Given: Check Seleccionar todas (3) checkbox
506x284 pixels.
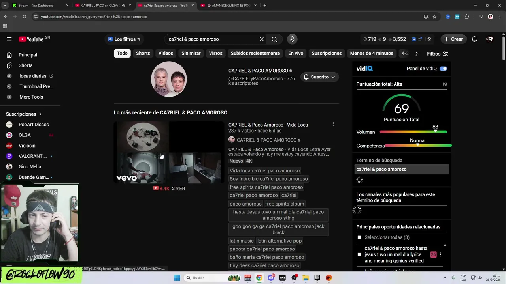Looking at the screenshot, I should click(359, 237).
